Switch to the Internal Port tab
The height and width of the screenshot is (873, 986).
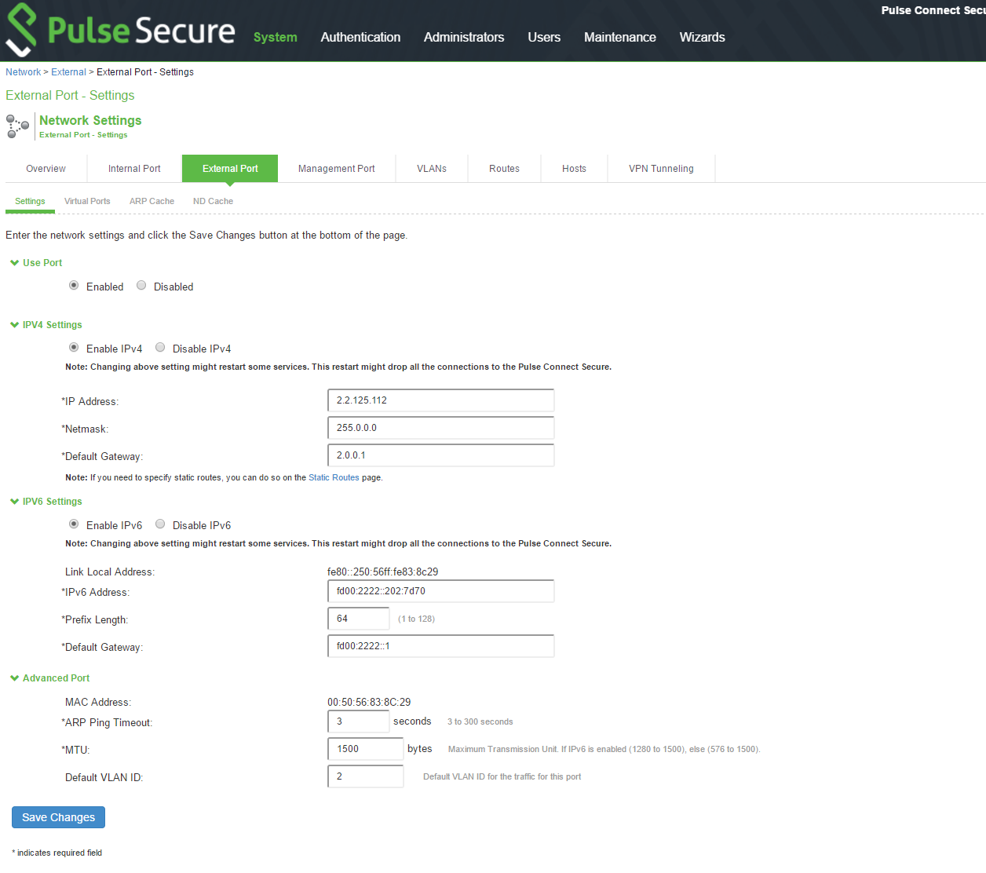point(134,169)
